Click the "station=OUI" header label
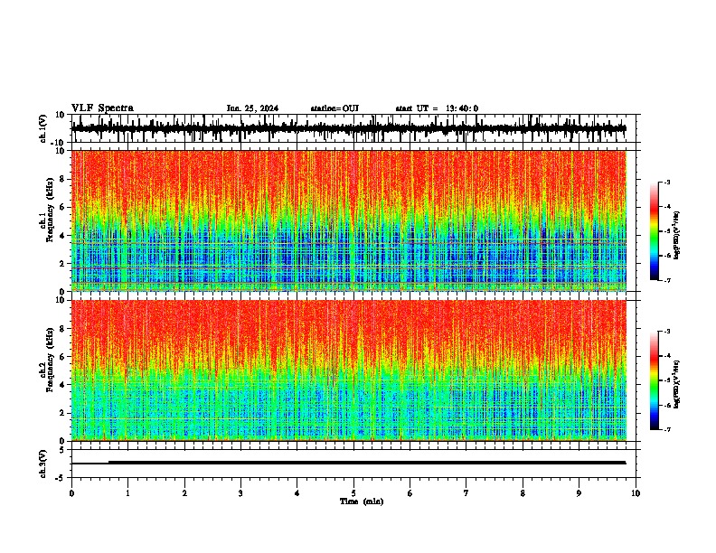 pyautogui.click(x=334, y=108)
